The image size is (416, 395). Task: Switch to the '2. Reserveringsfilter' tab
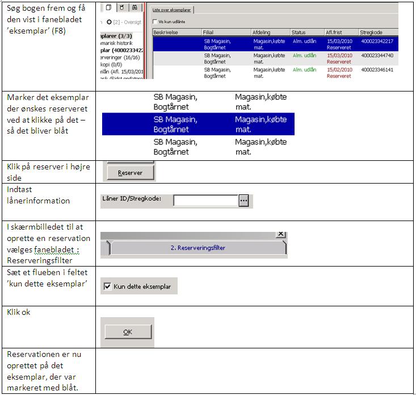[197, 248]
